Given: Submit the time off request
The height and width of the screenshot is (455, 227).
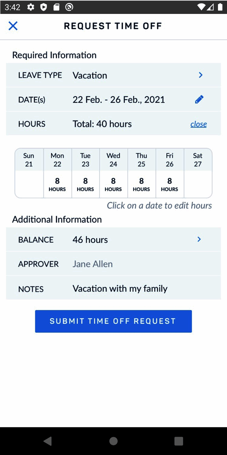Looking at the screenshot, I should (x=113, y=321).
